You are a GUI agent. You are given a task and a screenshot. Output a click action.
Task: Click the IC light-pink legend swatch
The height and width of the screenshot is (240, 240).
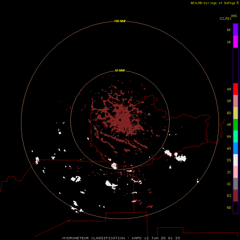[x=235, y=172]
